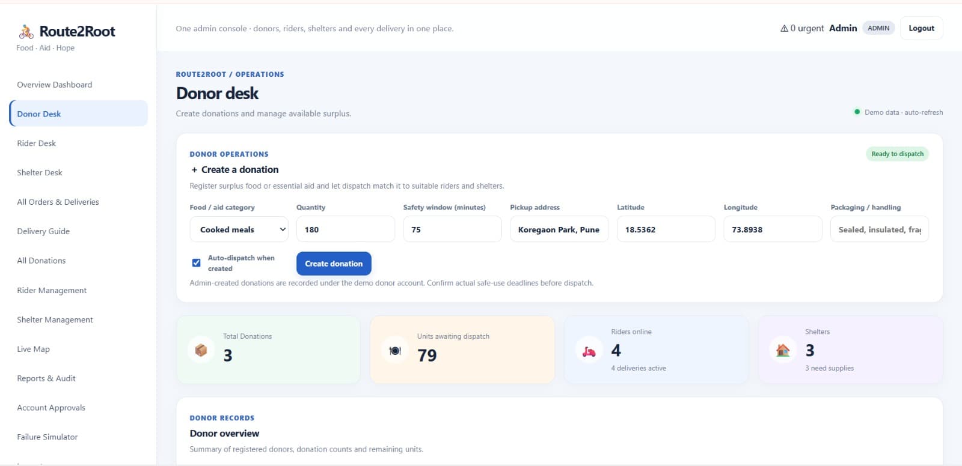Click the Shelters house icon
This screenshot has height=466, width=962.
tap(783, 350)
